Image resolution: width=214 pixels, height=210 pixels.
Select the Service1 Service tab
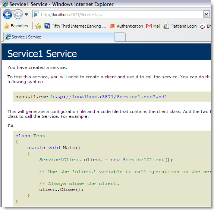[x=59, y=37]
